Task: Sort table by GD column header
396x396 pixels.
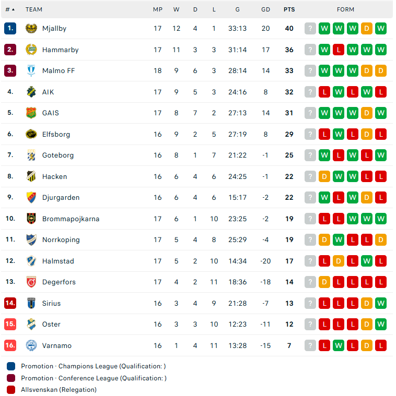Action: coord(265,9)
